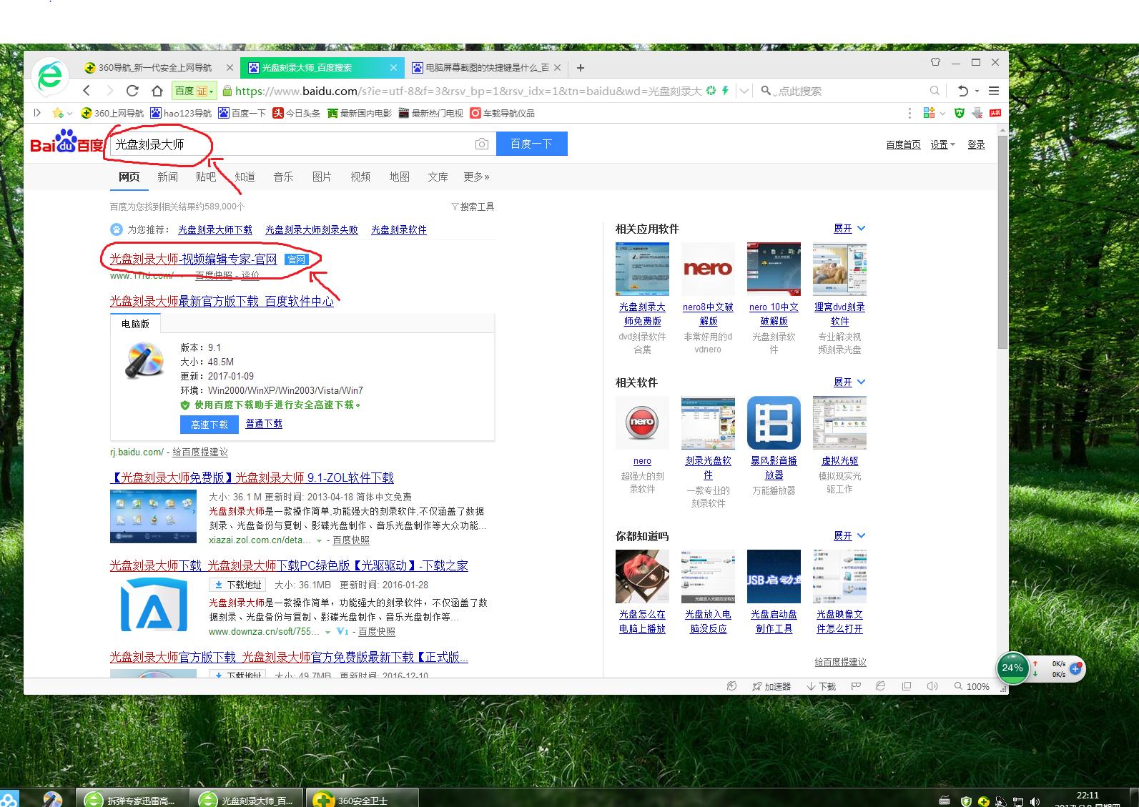Click the 普通下载 link
Viewport: 1139px width, 807px height.
[264, 424]
